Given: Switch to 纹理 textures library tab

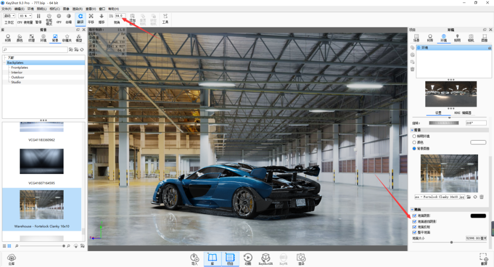Looking at the screenshot, I should 32,38.
